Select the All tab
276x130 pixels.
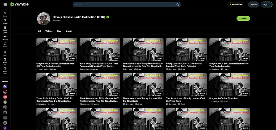tap(39, 31)
